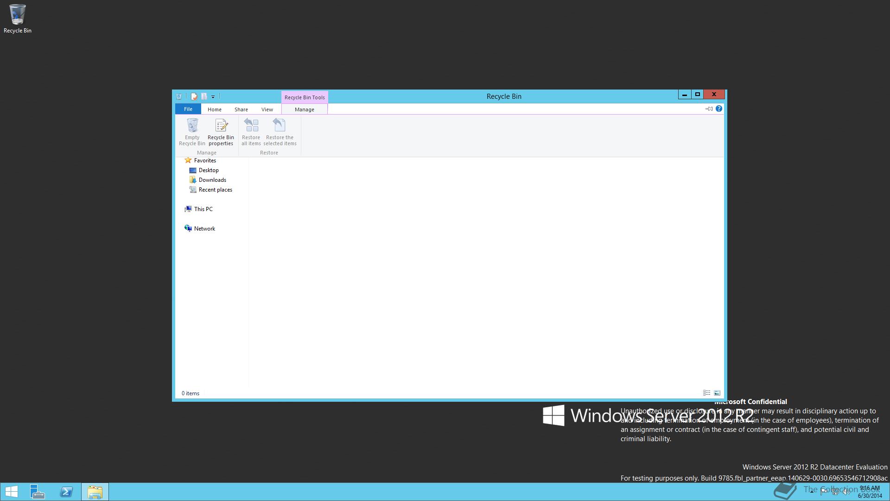Click the '0 items' status bar text
890x501 pixels.
coord(191,393)
